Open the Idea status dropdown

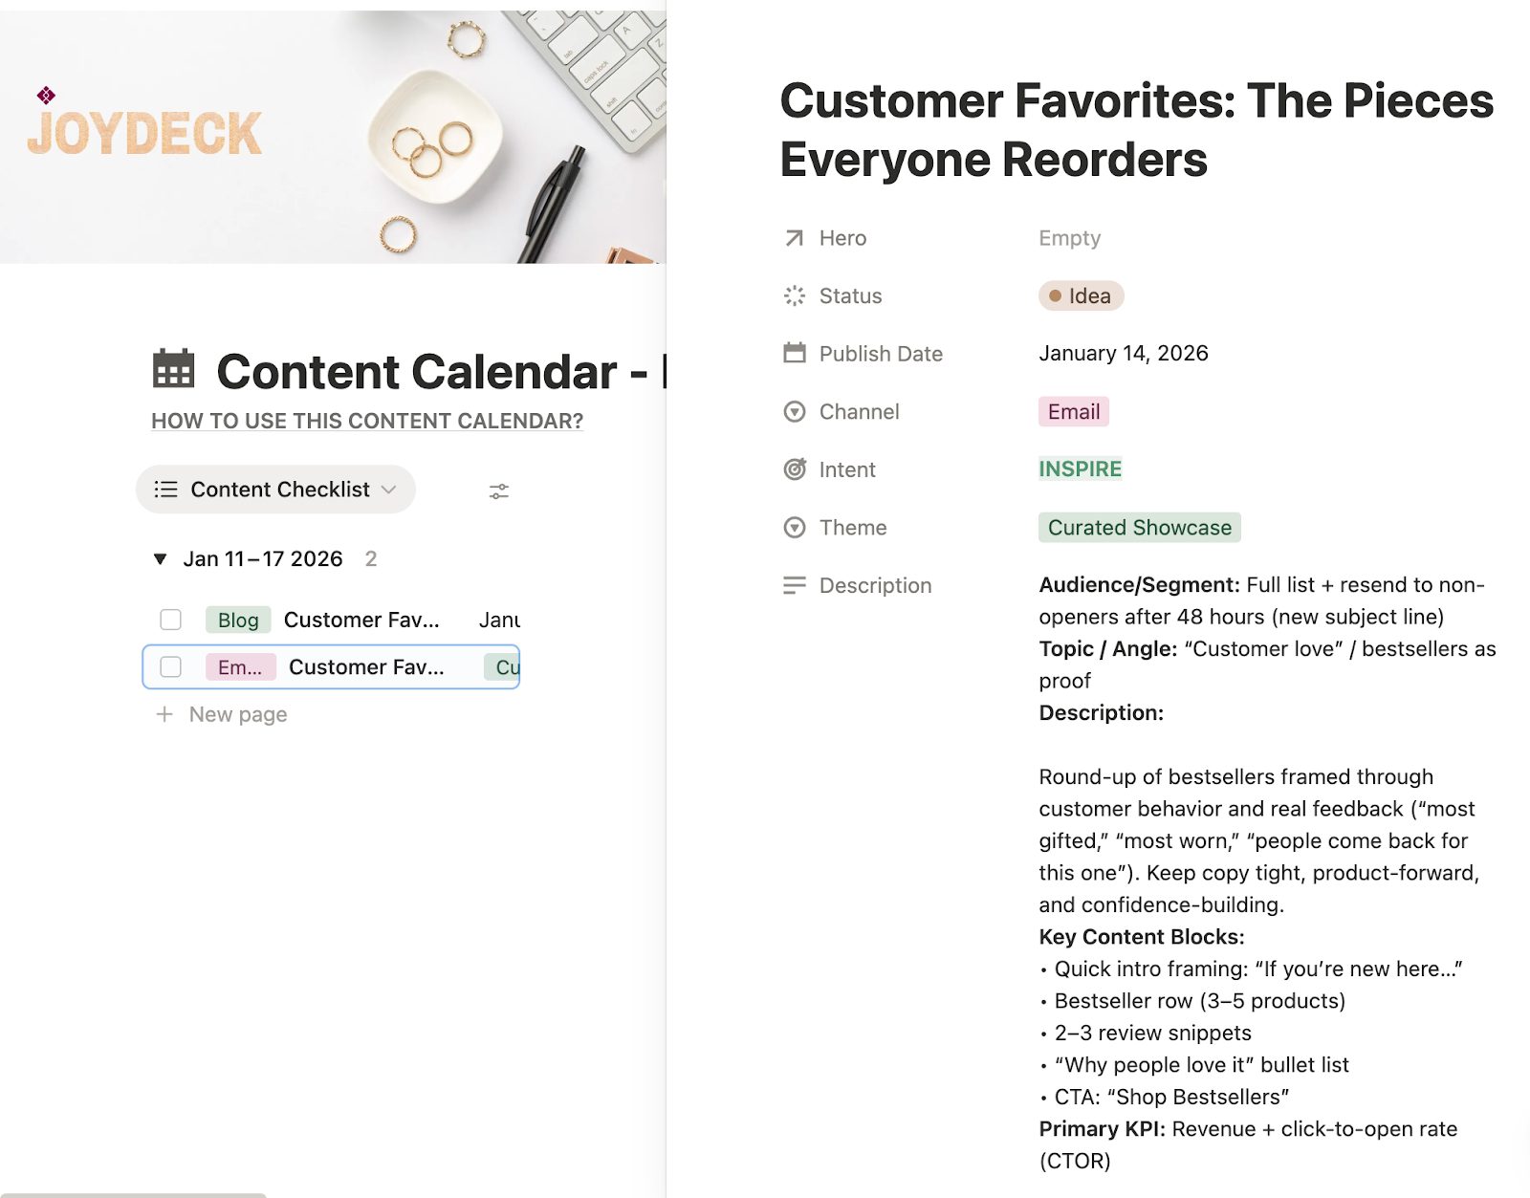point(1081,296)
